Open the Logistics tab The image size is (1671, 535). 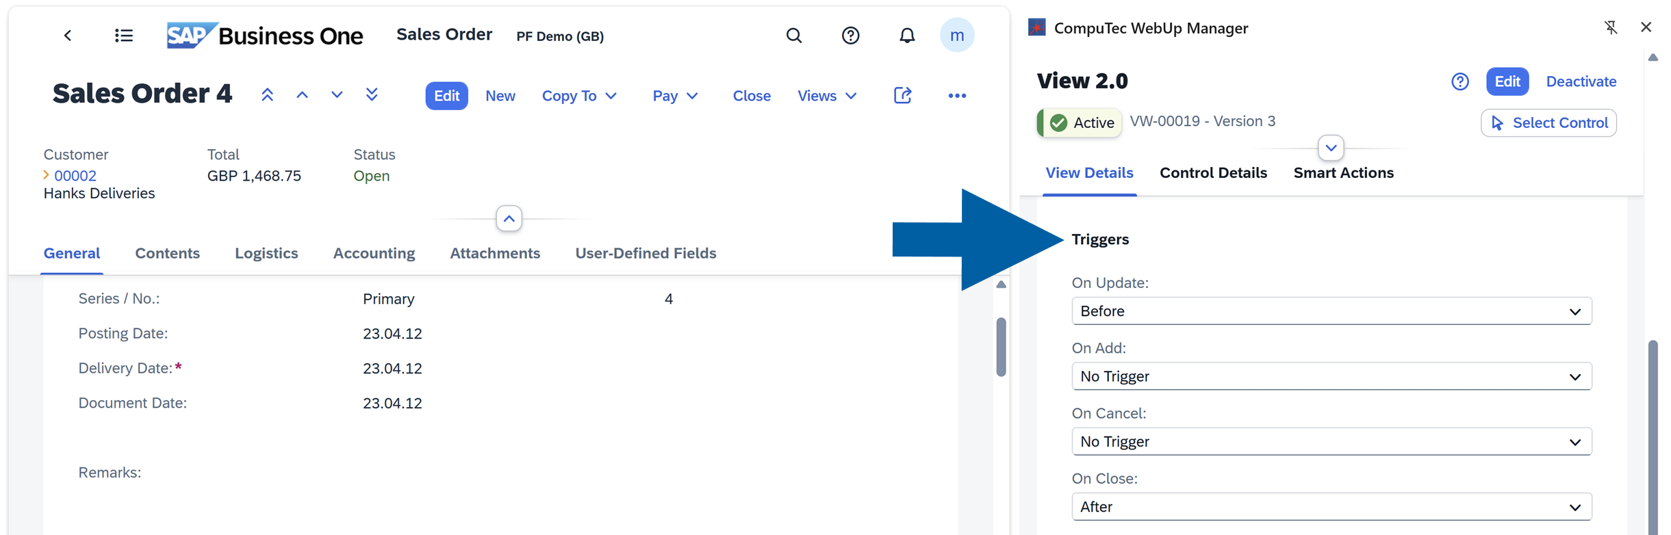266,253
